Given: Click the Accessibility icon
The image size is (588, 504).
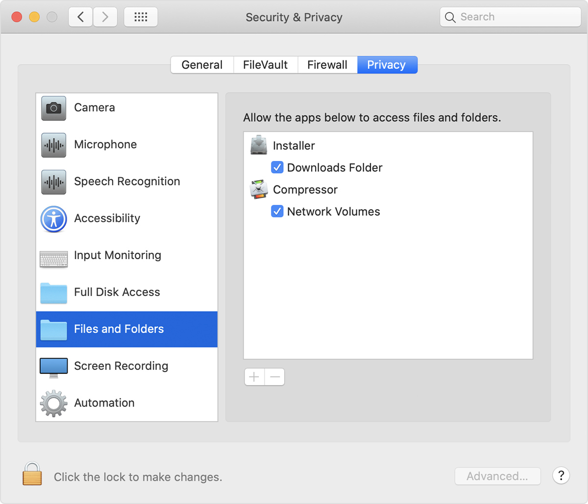Looking at the screenshot, I should click(x=53, y=219).
